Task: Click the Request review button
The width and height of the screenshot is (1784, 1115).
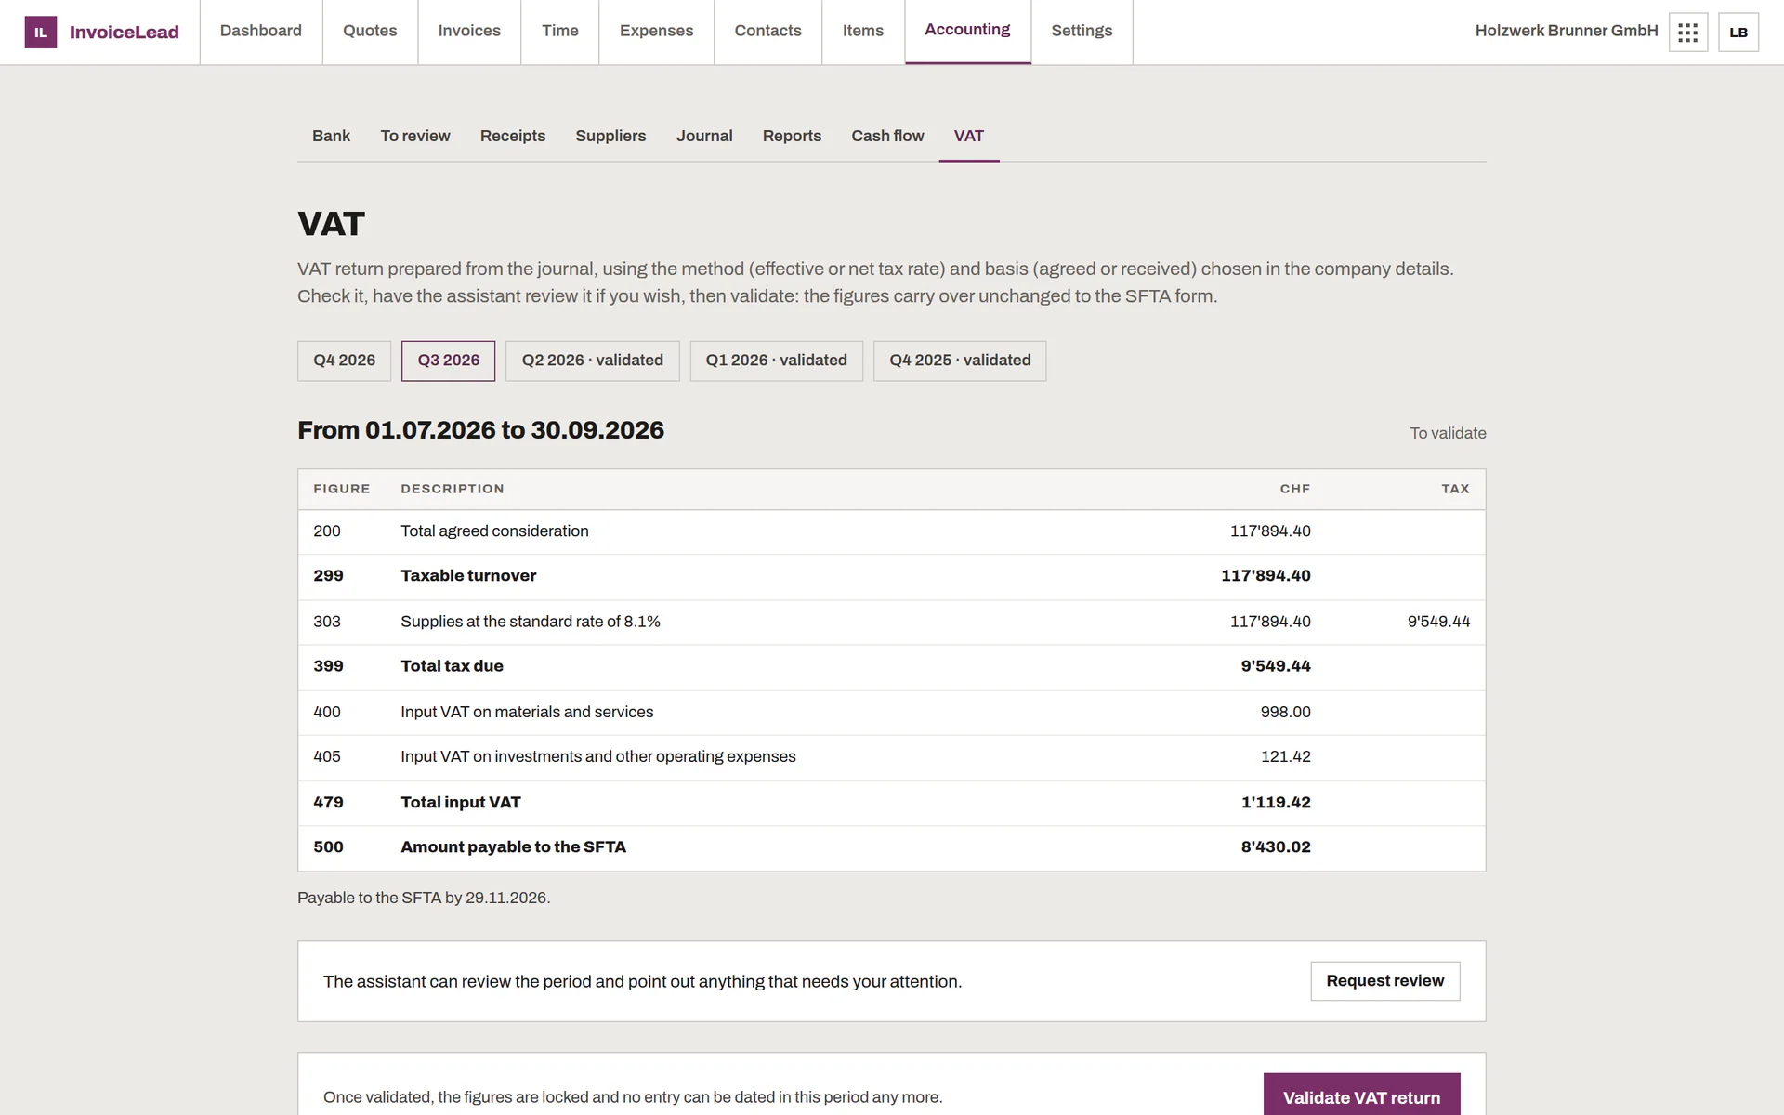Action: click(1384, 981)
